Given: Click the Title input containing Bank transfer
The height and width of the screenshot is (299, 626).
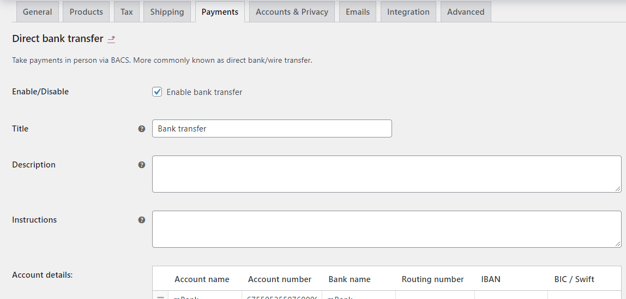Looking at the screenshot, I should 272,129.
